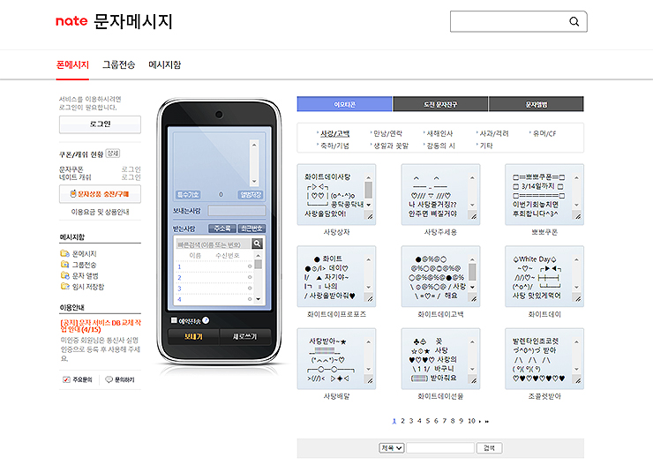Click the 앨범저장 button
This screenshot has height=465, width=653.
[251, 194]
